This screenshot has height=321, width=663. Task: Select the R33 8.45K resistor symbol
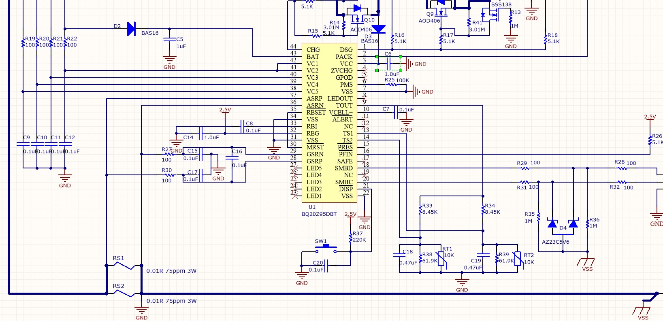pos(420,210)
